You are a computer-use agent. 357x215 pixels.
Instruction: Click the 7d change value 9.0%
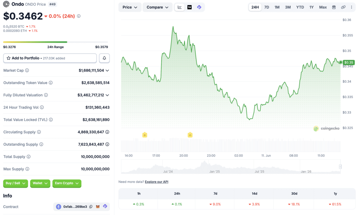point(215,204)
